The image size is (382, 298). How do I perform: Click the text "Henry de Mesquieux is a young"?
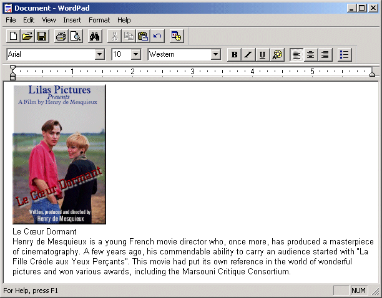pos(70,241)
